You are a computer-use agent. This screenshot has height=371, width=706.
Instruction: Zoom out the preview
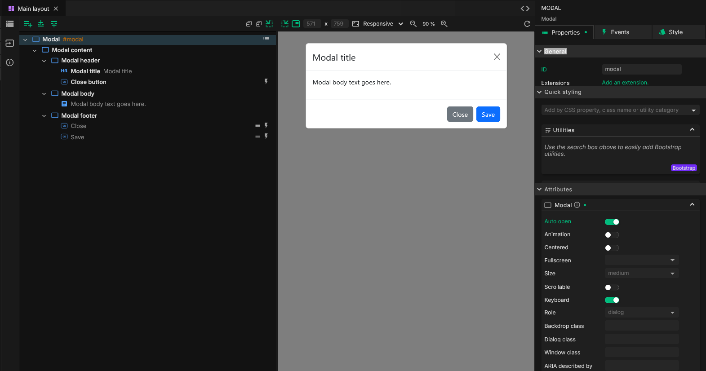pyautogui.click(x=413, y=24)
